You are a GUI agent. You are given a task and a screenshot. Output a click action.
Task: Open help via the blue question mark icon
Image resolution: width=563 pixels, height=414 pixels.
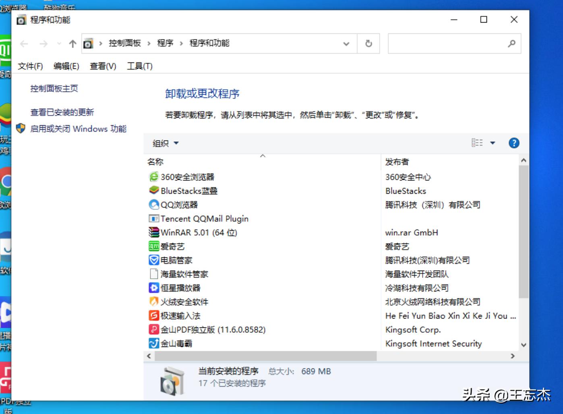[x=514, y=143]
